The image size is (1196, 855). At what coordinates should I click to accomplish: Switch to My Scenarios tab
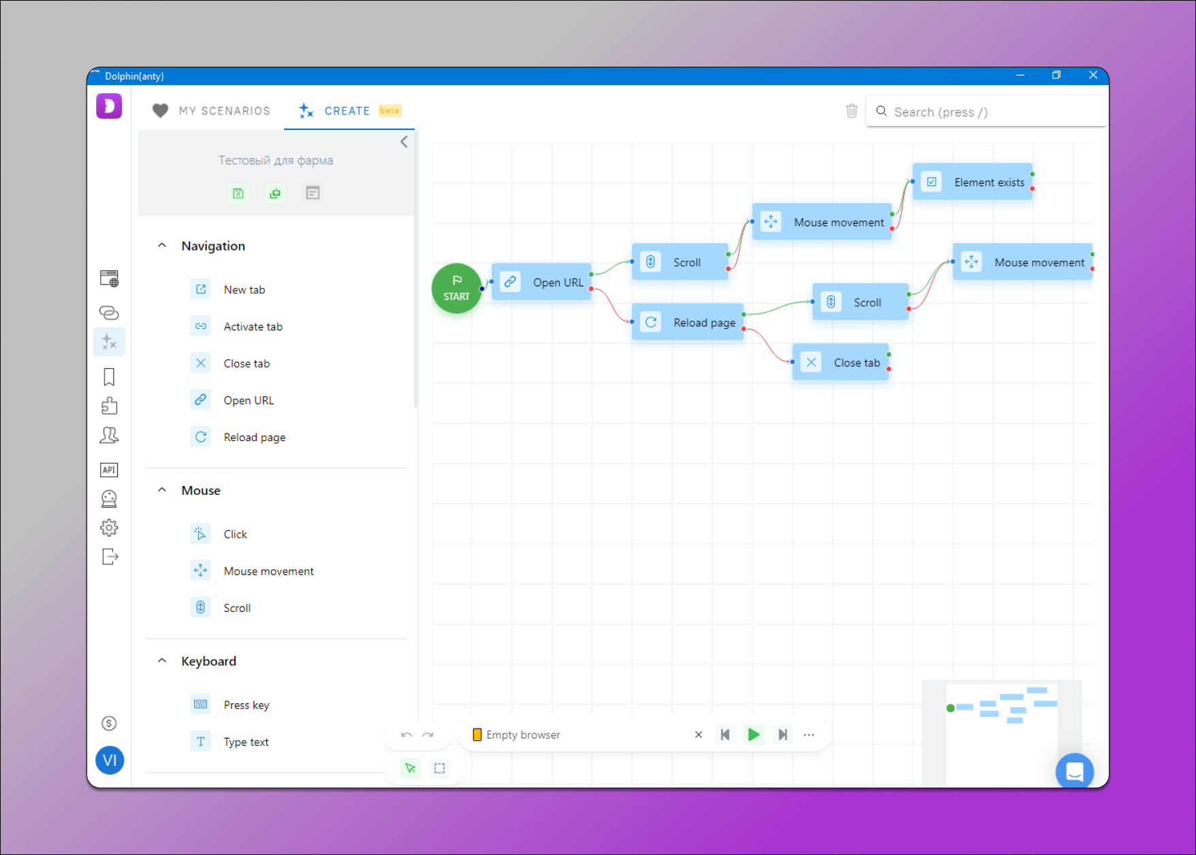point(212,111)
